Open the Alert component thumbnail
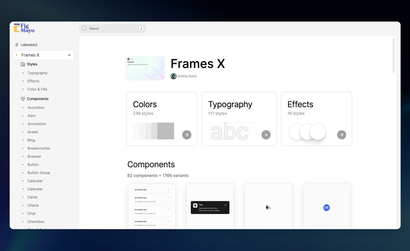The width and height of the screenshot is (410, 251). [210, 206]
